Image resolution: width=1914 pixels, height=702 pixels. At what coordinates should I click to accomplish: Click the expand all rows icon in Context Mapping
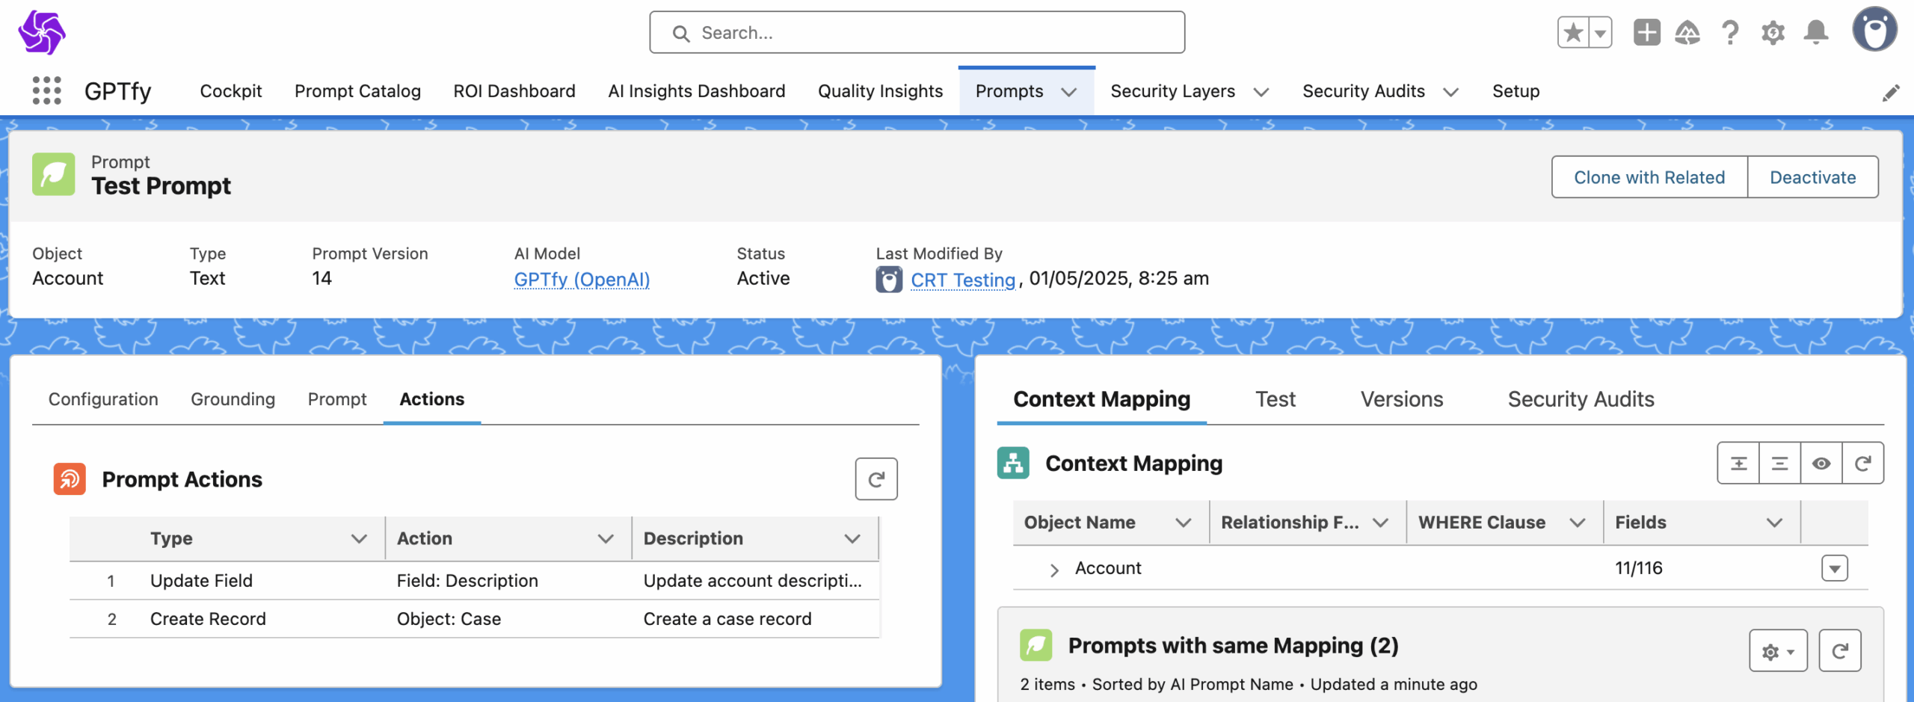point(1738,464)
